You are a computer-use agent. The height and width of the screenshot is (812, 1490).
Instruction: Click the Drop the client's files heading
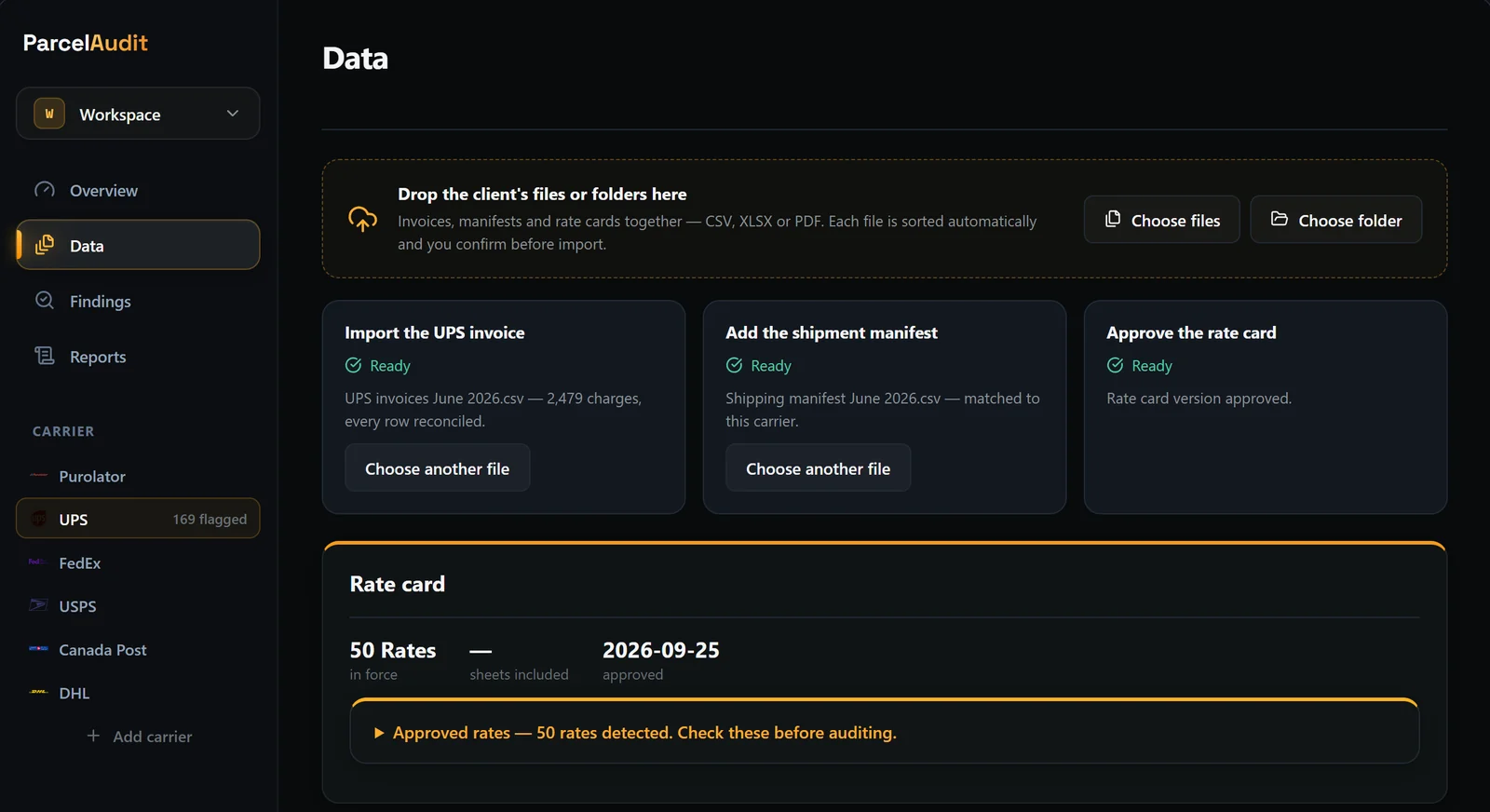pyautogui.click(x=542, y=194)
